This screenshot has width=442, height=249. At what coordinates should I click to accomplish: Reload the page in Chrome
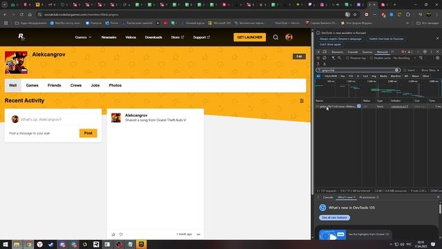(x=21, y=15)
